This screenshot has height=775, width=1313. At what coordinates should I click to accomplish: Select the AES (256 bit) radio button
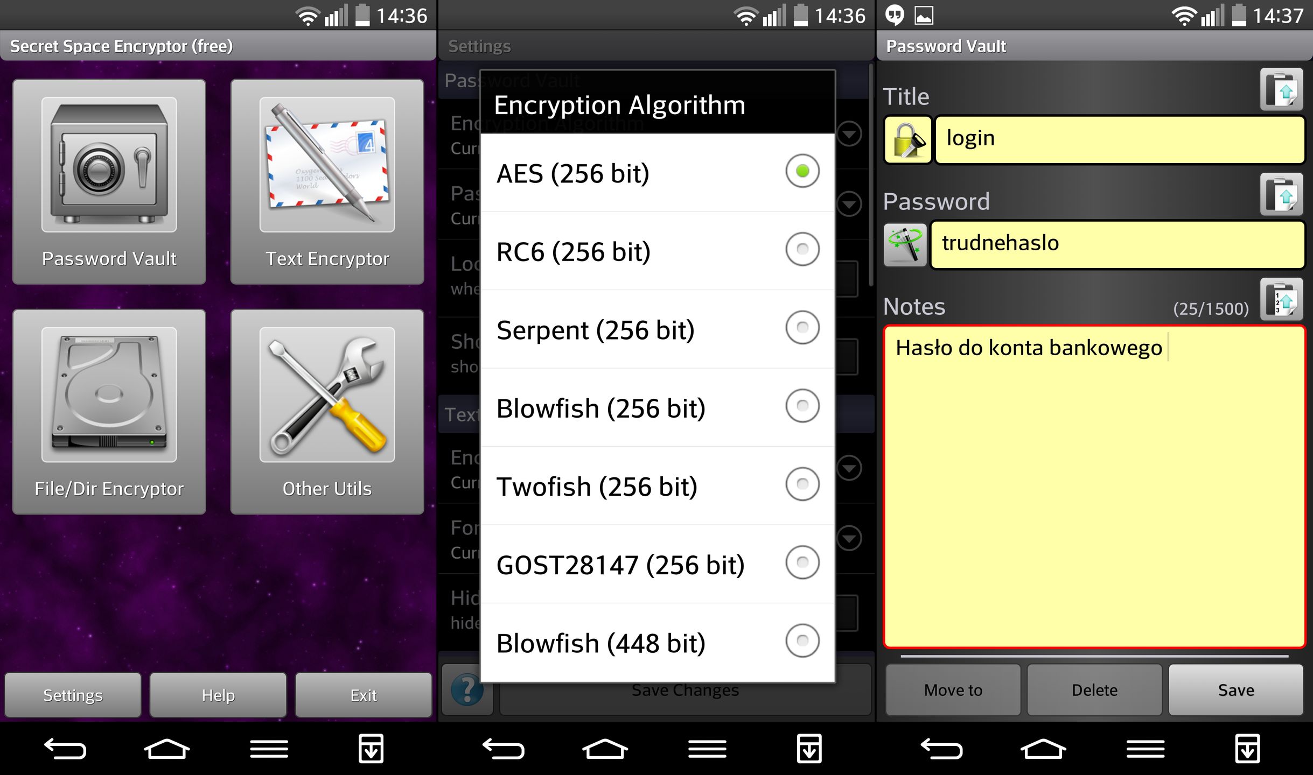pyautogui.click(x=802, y=171)
